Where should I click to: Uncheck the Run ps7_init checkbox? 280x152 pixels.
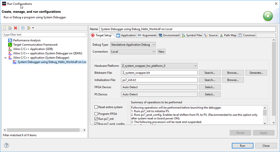[x=96, y=119]
